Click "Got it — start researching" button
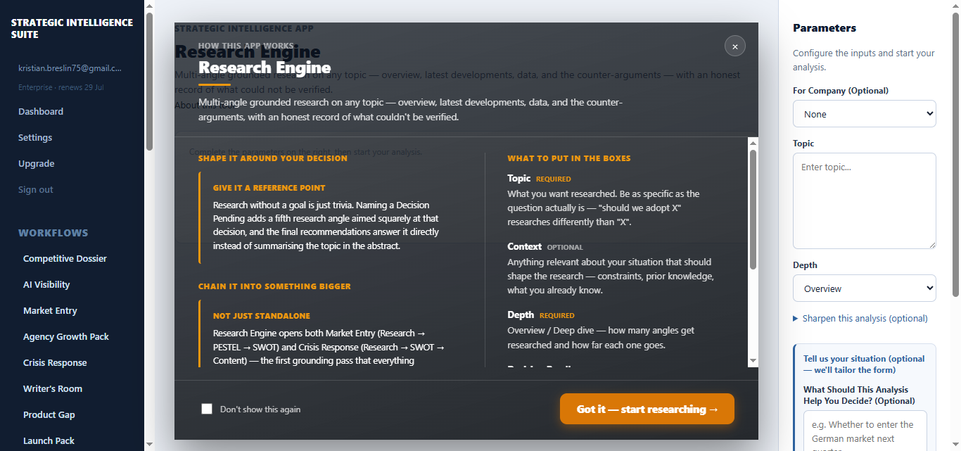The width and height of the screenshot is (961, 451). [647, 409]
